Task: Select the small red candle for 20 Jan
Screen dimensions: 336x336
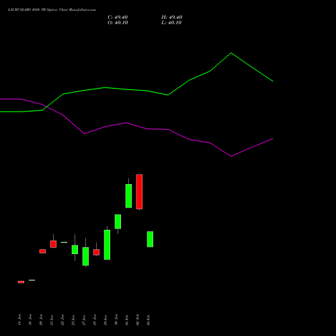Action: 42,251
